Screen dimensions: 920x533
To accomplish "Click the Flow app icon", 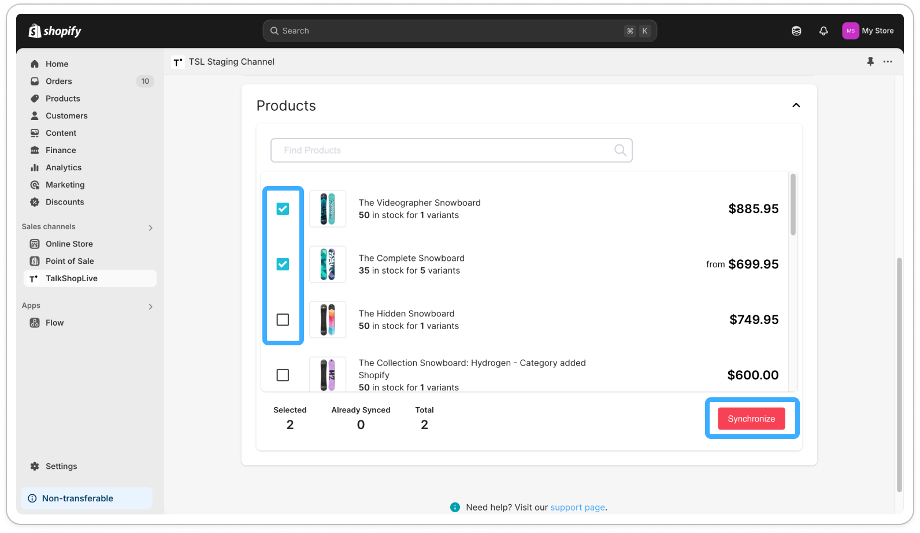I will coord(35,323).
